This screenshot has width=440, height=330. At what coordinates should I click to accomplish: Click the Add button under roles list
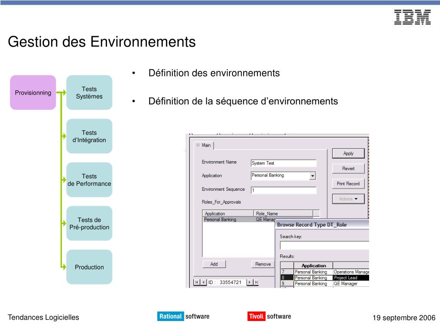click(x=214, y=264)
